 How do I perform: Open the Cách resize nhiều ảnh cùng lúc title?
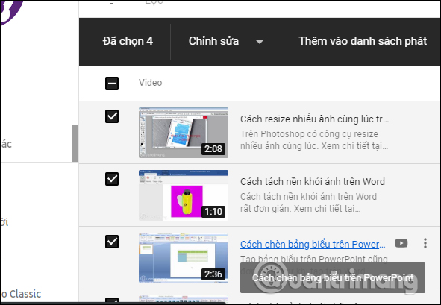(314, 119)
